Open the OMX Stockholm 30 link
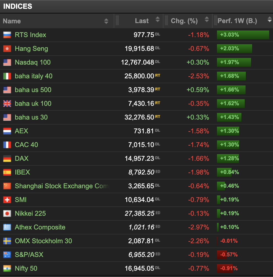This screenshot has height=277, width=273. [x=43, y=241]
